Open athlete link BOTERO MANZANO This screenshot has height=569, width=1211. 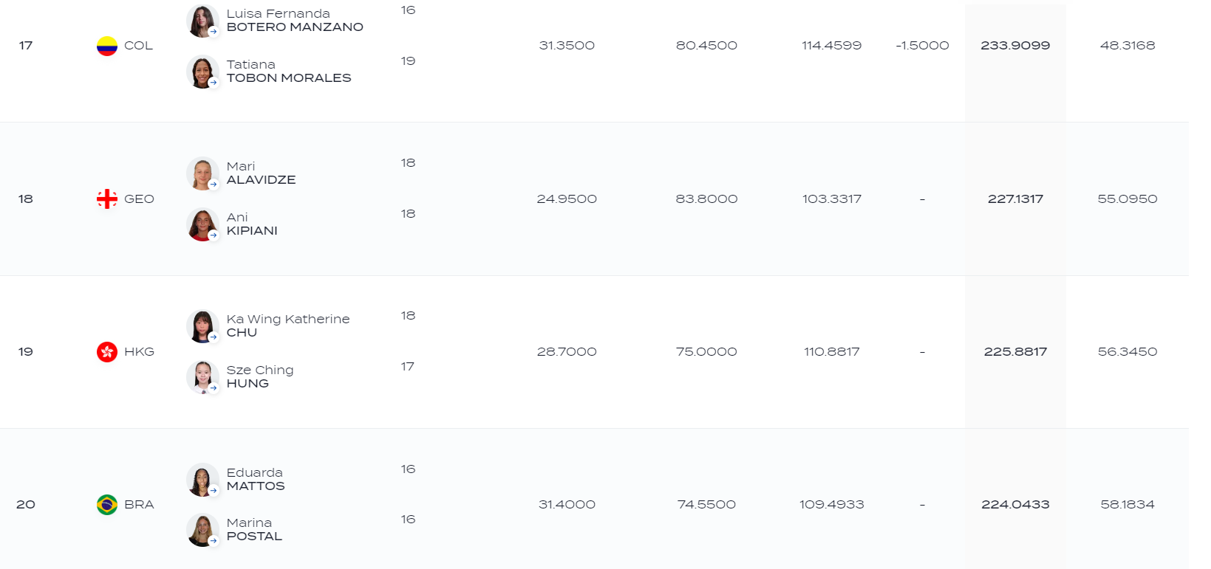tap(295, 27)
